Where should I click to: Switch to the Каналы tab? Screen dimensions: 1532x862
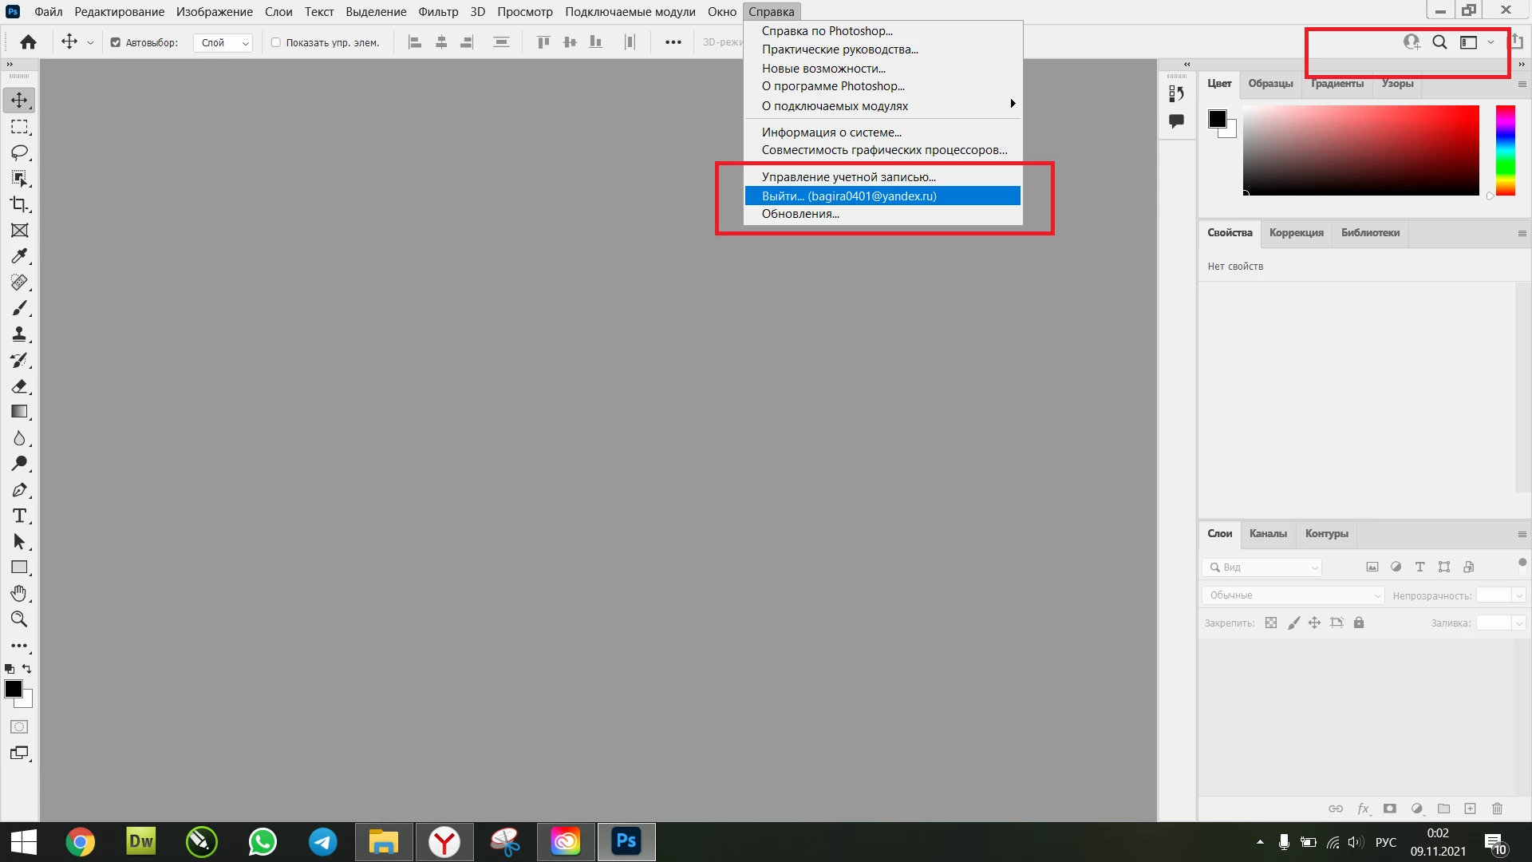[1268, 533]
